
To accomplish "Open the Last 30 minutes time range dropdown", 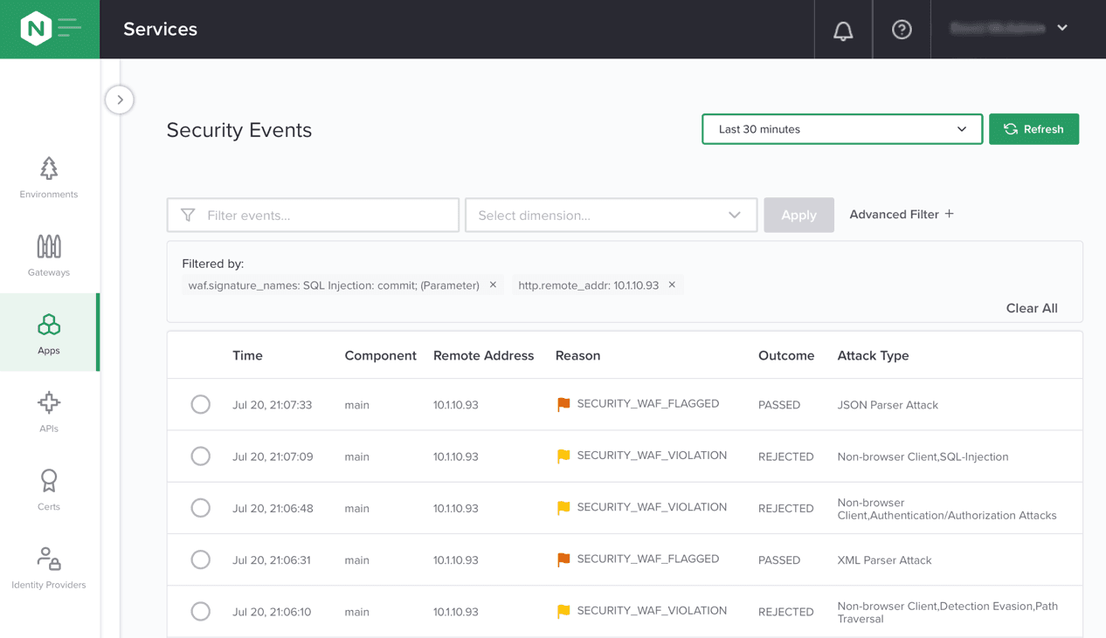I will pyautogui.click(x=841, y=129).
